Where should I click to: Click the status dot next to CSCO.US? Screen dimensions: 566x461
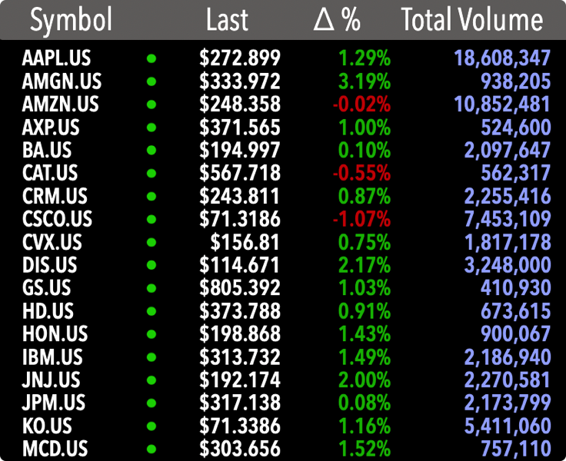(x=151, y=219)
